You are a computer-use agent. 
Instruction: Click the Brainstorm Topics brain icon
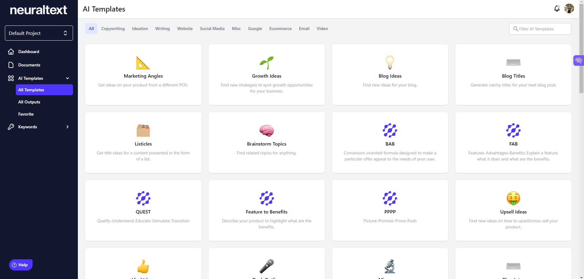click(267, 131)
